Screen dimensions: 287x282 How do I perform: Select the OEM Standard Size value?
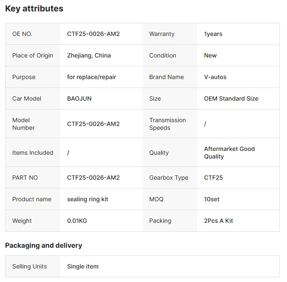231,99
